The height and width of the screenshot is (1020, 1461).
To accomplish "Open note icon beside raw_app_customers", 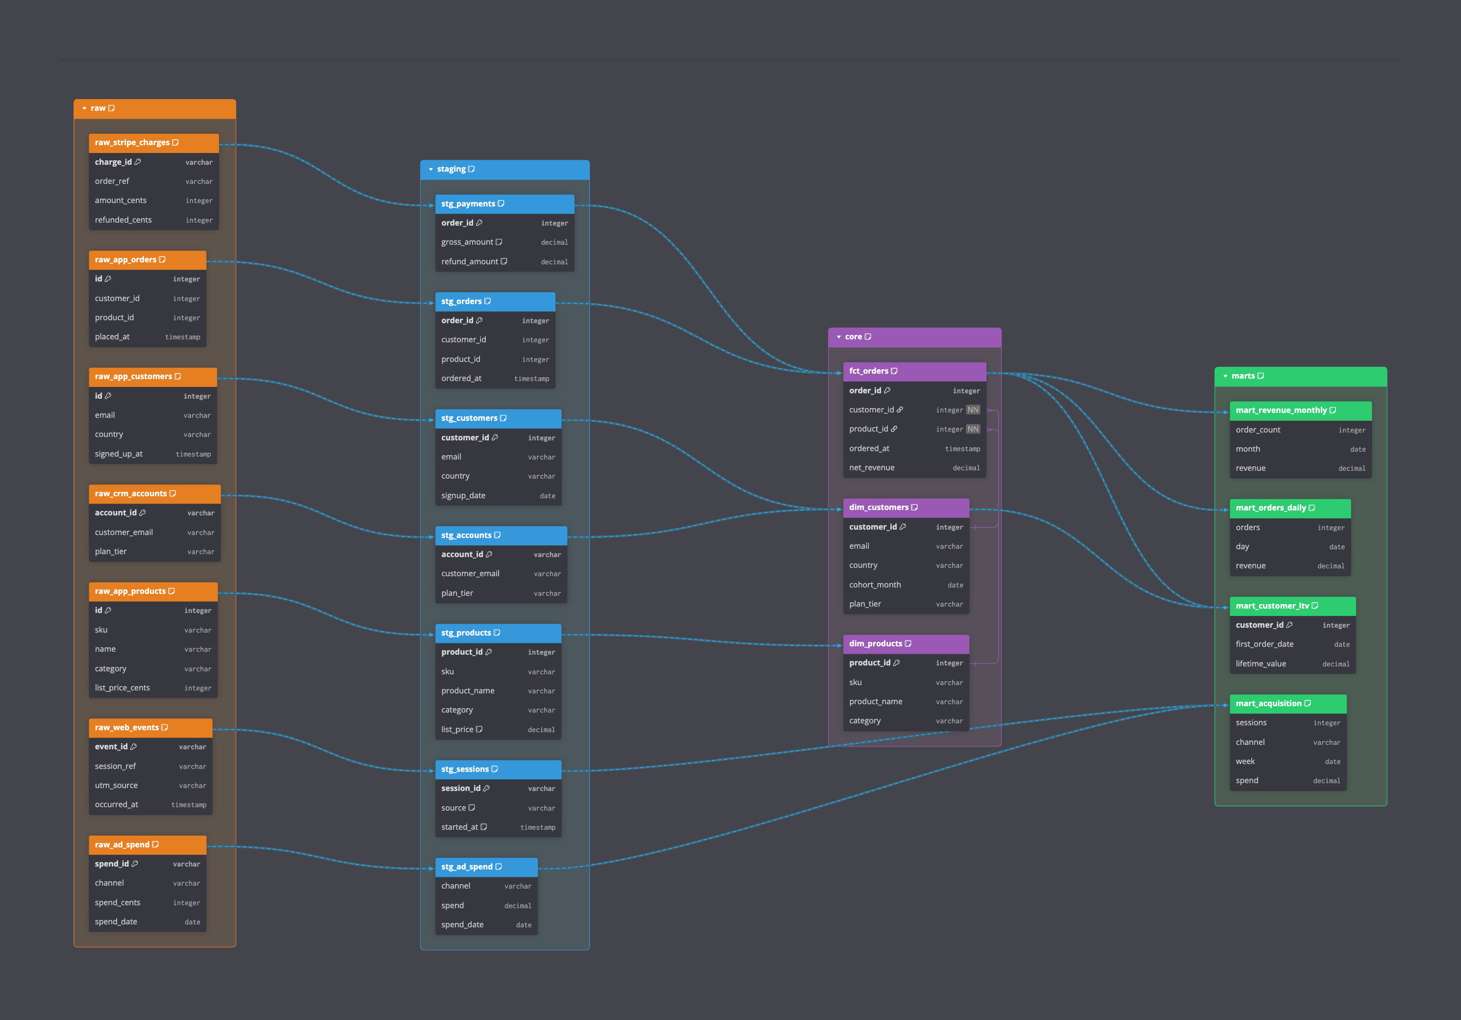I will point(177,377).
